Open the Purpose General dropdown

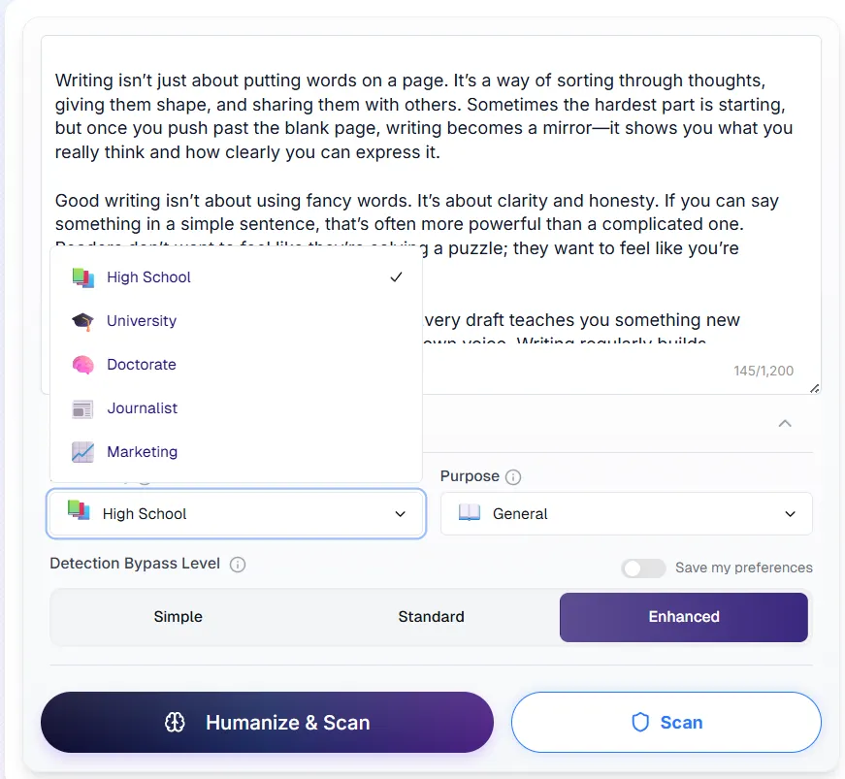pyautogui.click(x=626, y=514)
